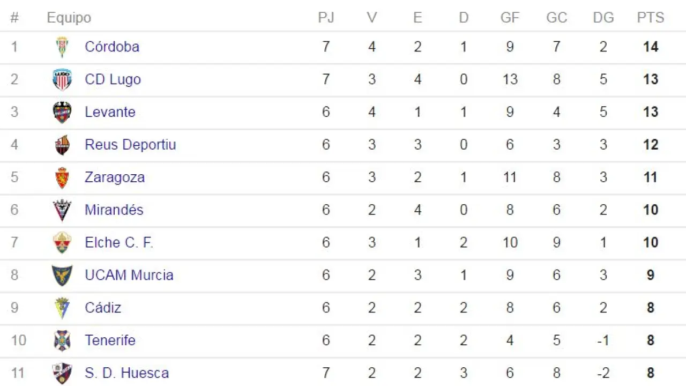Follow the UCAM Murcia link
The height and width of the screenshot is (386, 686).
129,275
